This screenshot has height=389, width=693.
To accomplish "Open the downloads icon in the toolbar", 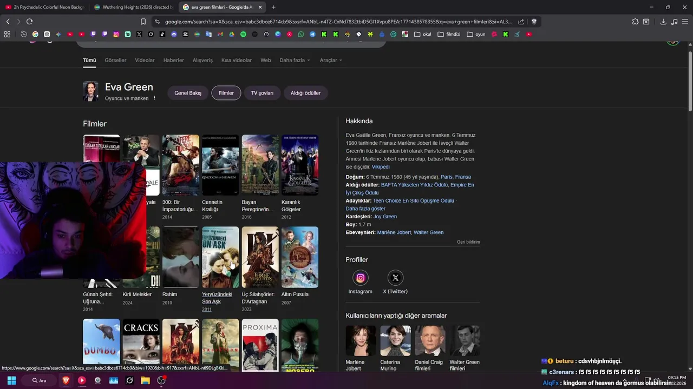I will click(663, 22).
